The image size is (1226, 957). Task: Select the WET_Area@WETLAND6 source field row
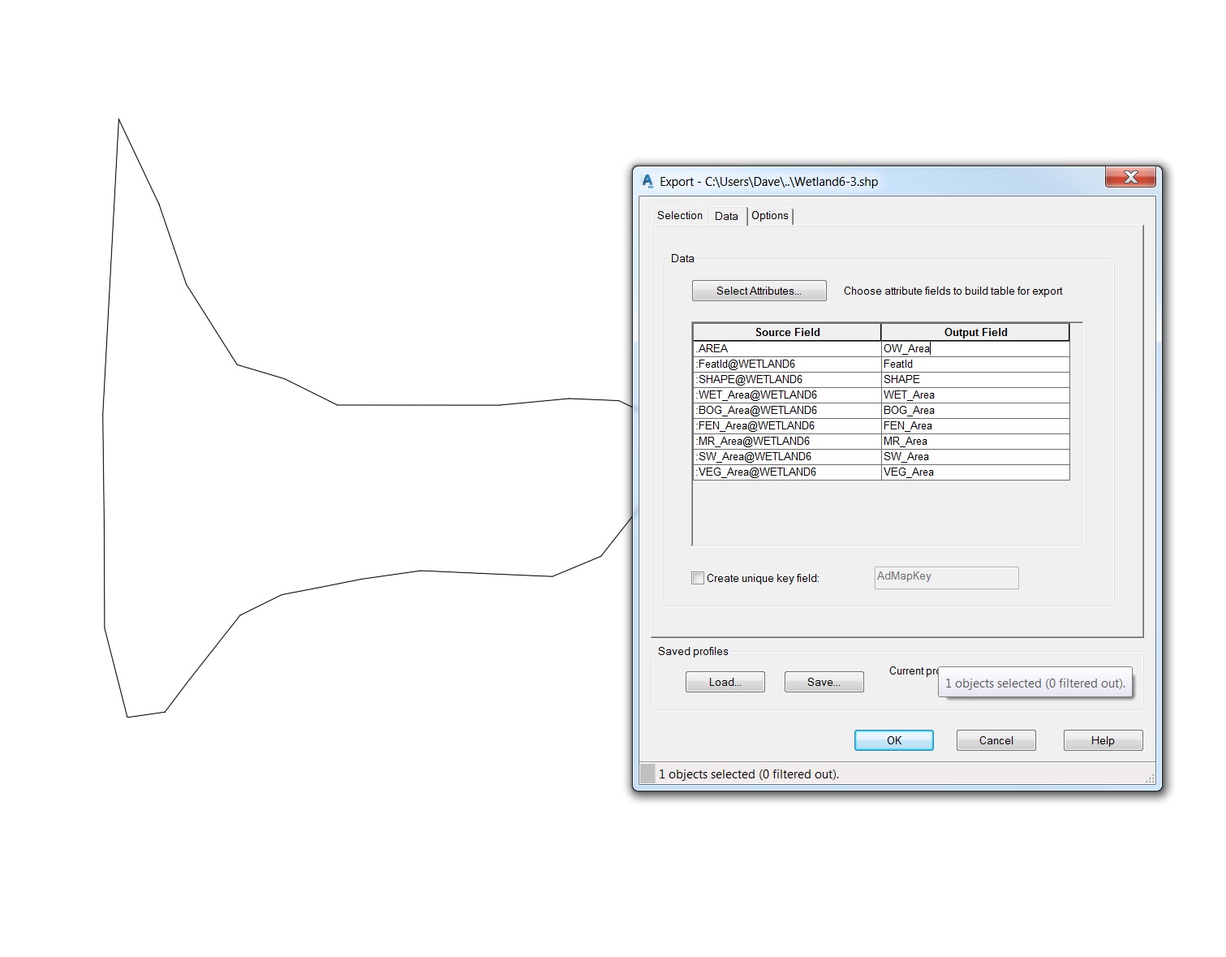pos(755,394)
